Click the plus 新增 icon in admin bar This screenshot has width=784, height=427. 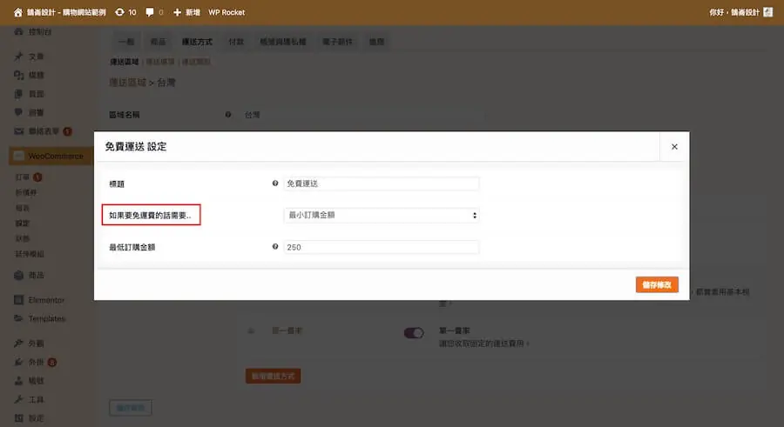(177, 12)
